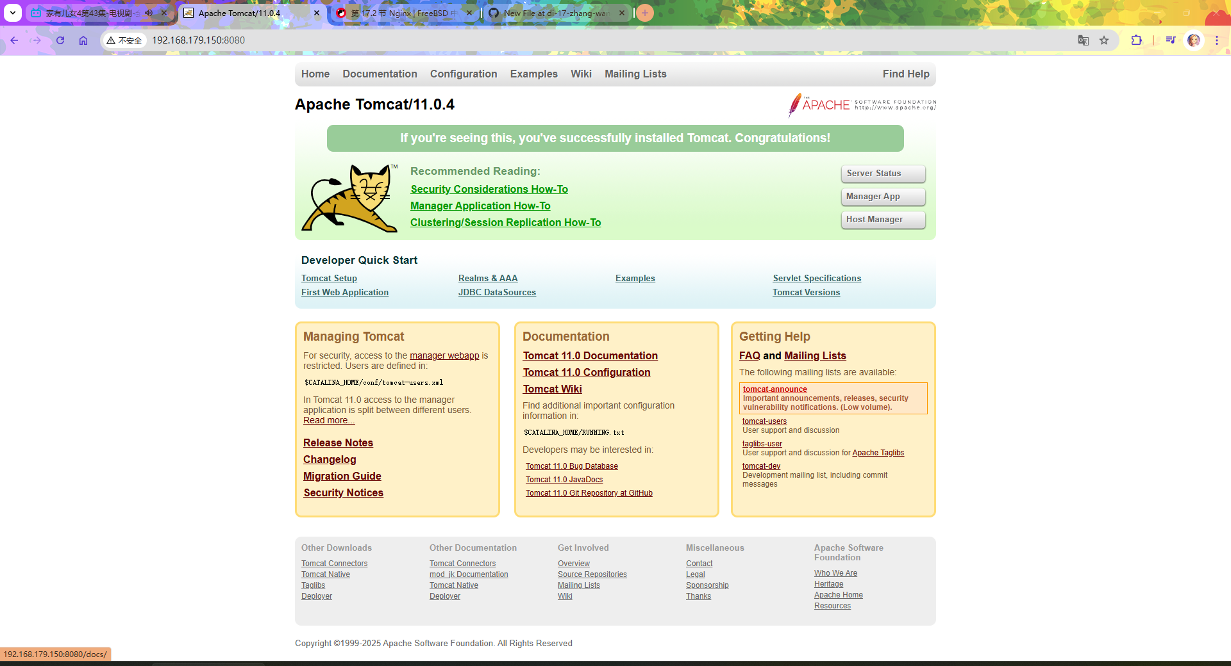1231x666 pixels.
Task: Click the Manager App button
Action: [883, 197]
